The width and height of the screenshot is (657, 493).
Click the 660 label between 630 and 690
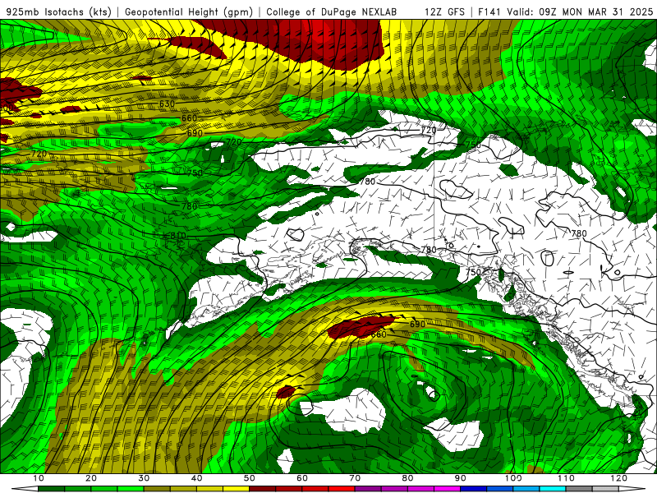point(189,118)
